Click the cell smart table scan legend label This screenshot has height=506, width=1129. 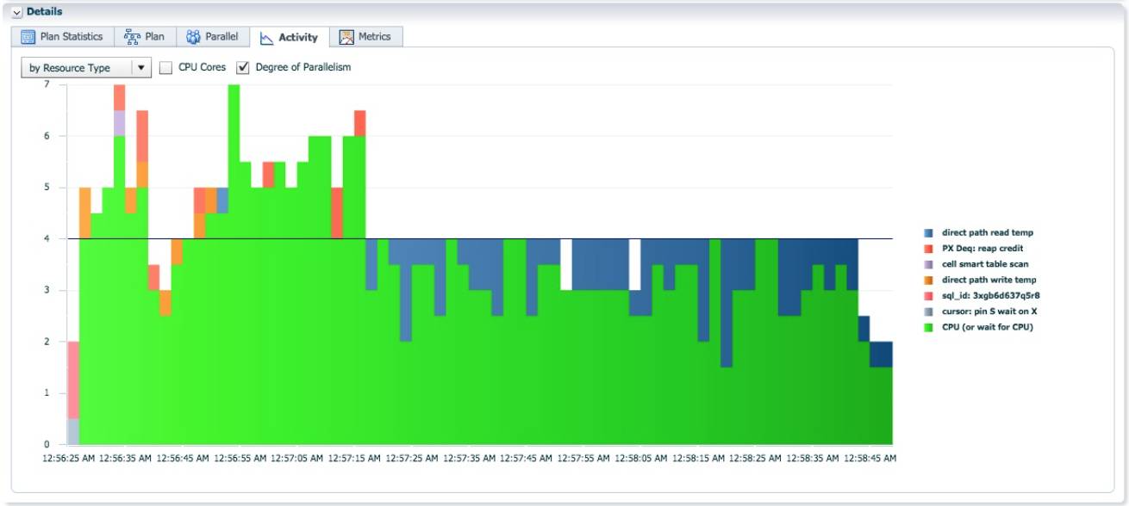click(985, 264)
